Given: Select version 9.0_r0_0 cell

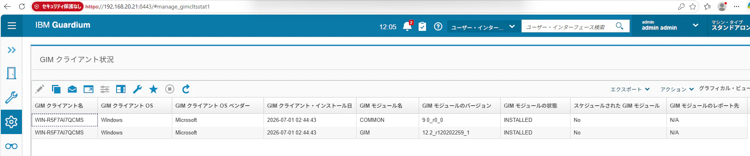Looking at the screenshot, I should (459, 120).
